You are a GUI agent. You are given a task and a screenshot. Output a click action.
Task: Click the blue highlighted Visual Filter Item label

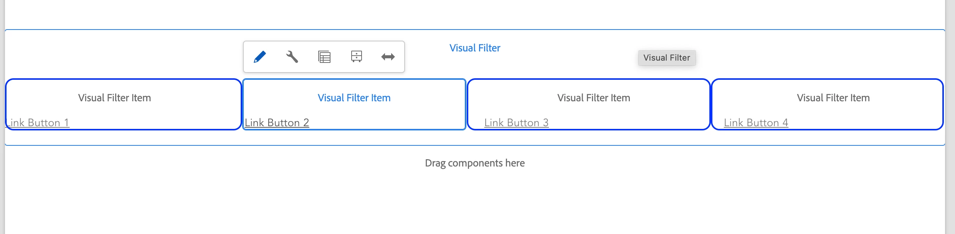(354, 98)
